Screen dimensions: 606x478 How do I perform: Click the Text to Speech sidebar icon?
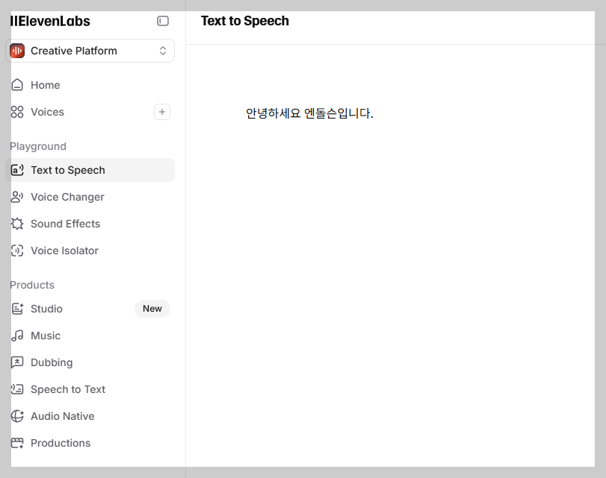pyautogui.click(x=17, y=170)
